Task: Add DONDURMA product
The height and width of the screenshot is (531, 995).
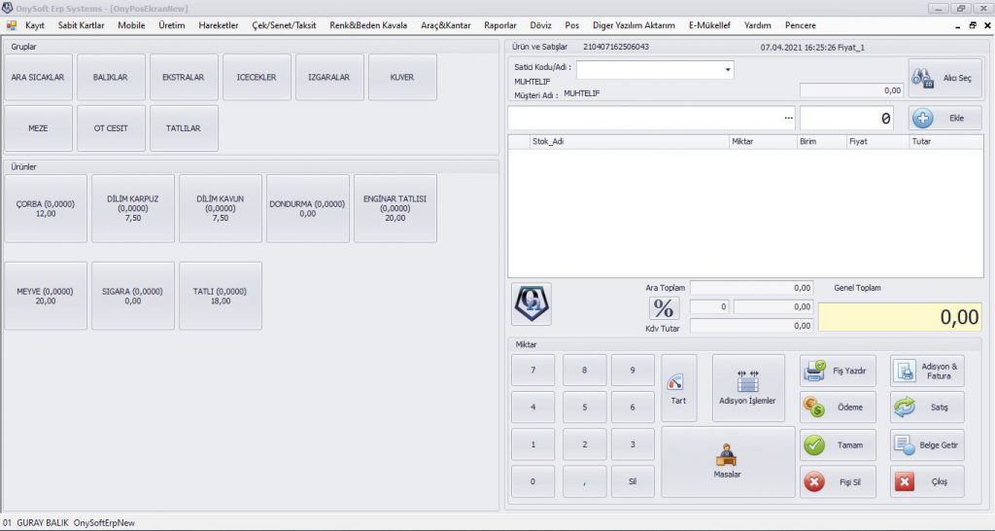Action: tap(308, 208)
